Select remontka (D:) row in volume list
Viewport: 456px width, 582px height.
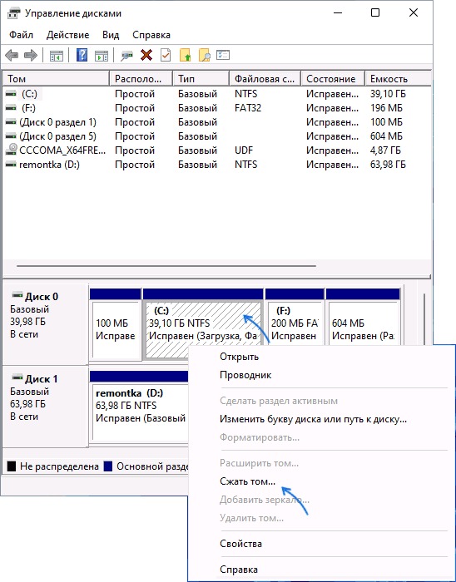[216, 165]
